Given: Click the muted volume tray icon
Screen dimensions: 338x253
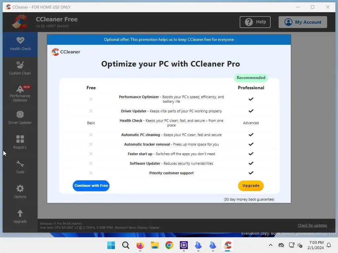Looking at the screenshot, I should pyautogui.click(x=300, y=245).
